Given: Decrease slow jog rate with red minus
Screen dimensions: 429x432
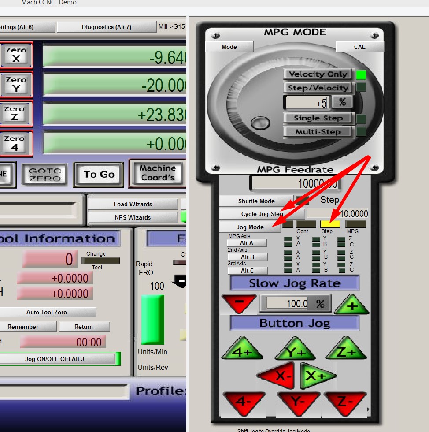Looking at the screenshot, I should [239, 304].
